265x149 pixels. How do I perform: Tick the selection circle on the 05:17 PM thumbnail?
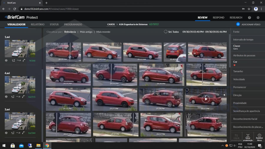point(187,90)
